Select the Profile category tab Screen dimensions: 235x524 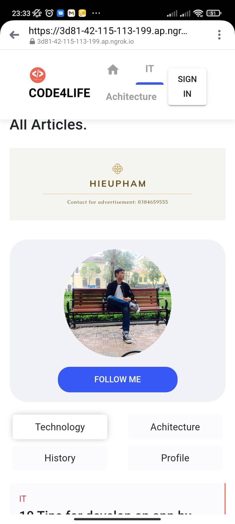[175, 458]
